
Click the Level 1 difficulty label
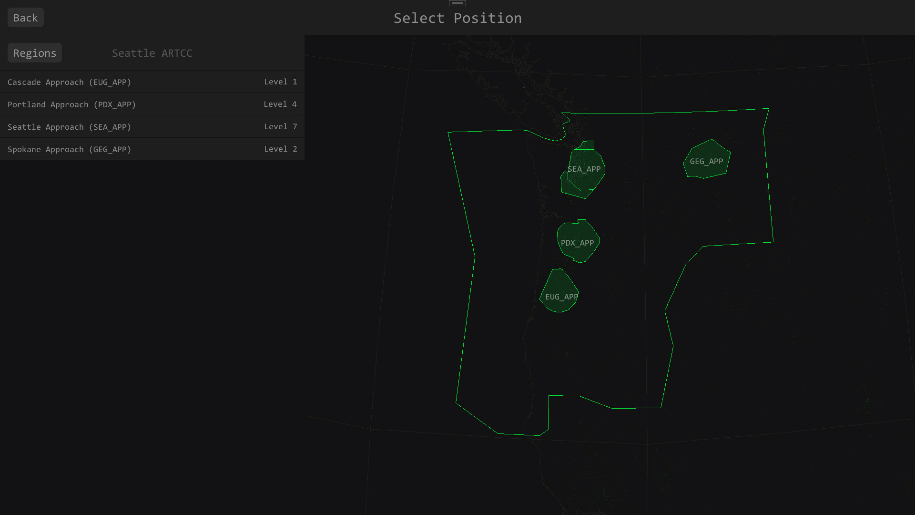pos(280,82)
